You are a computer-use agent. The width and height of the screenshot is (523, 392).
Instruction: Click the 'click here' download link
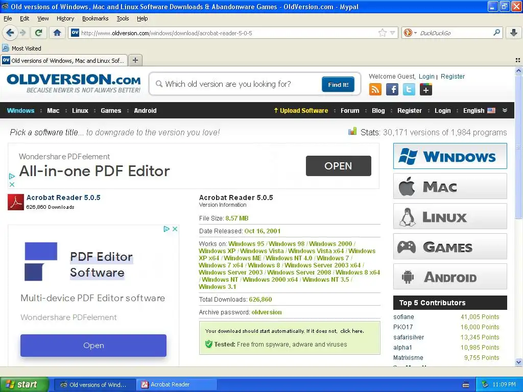click(351, 331)
